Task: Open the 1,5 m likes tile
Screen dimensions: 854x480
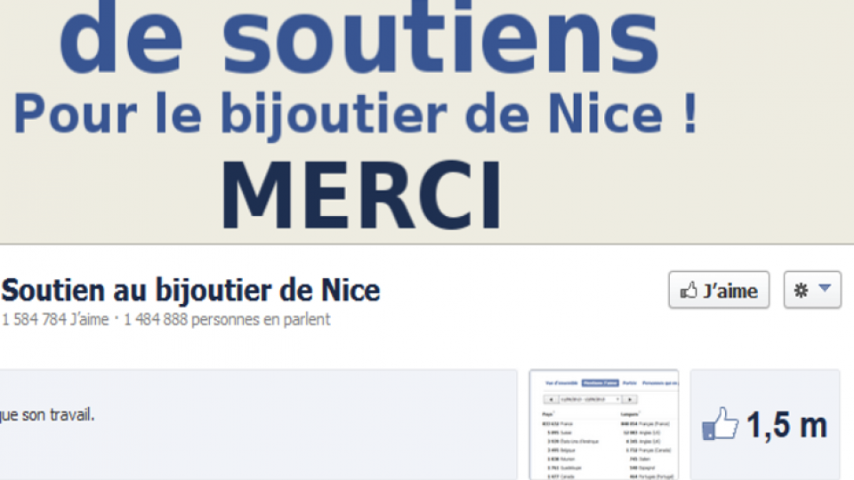Action: (x=765, y=425)
